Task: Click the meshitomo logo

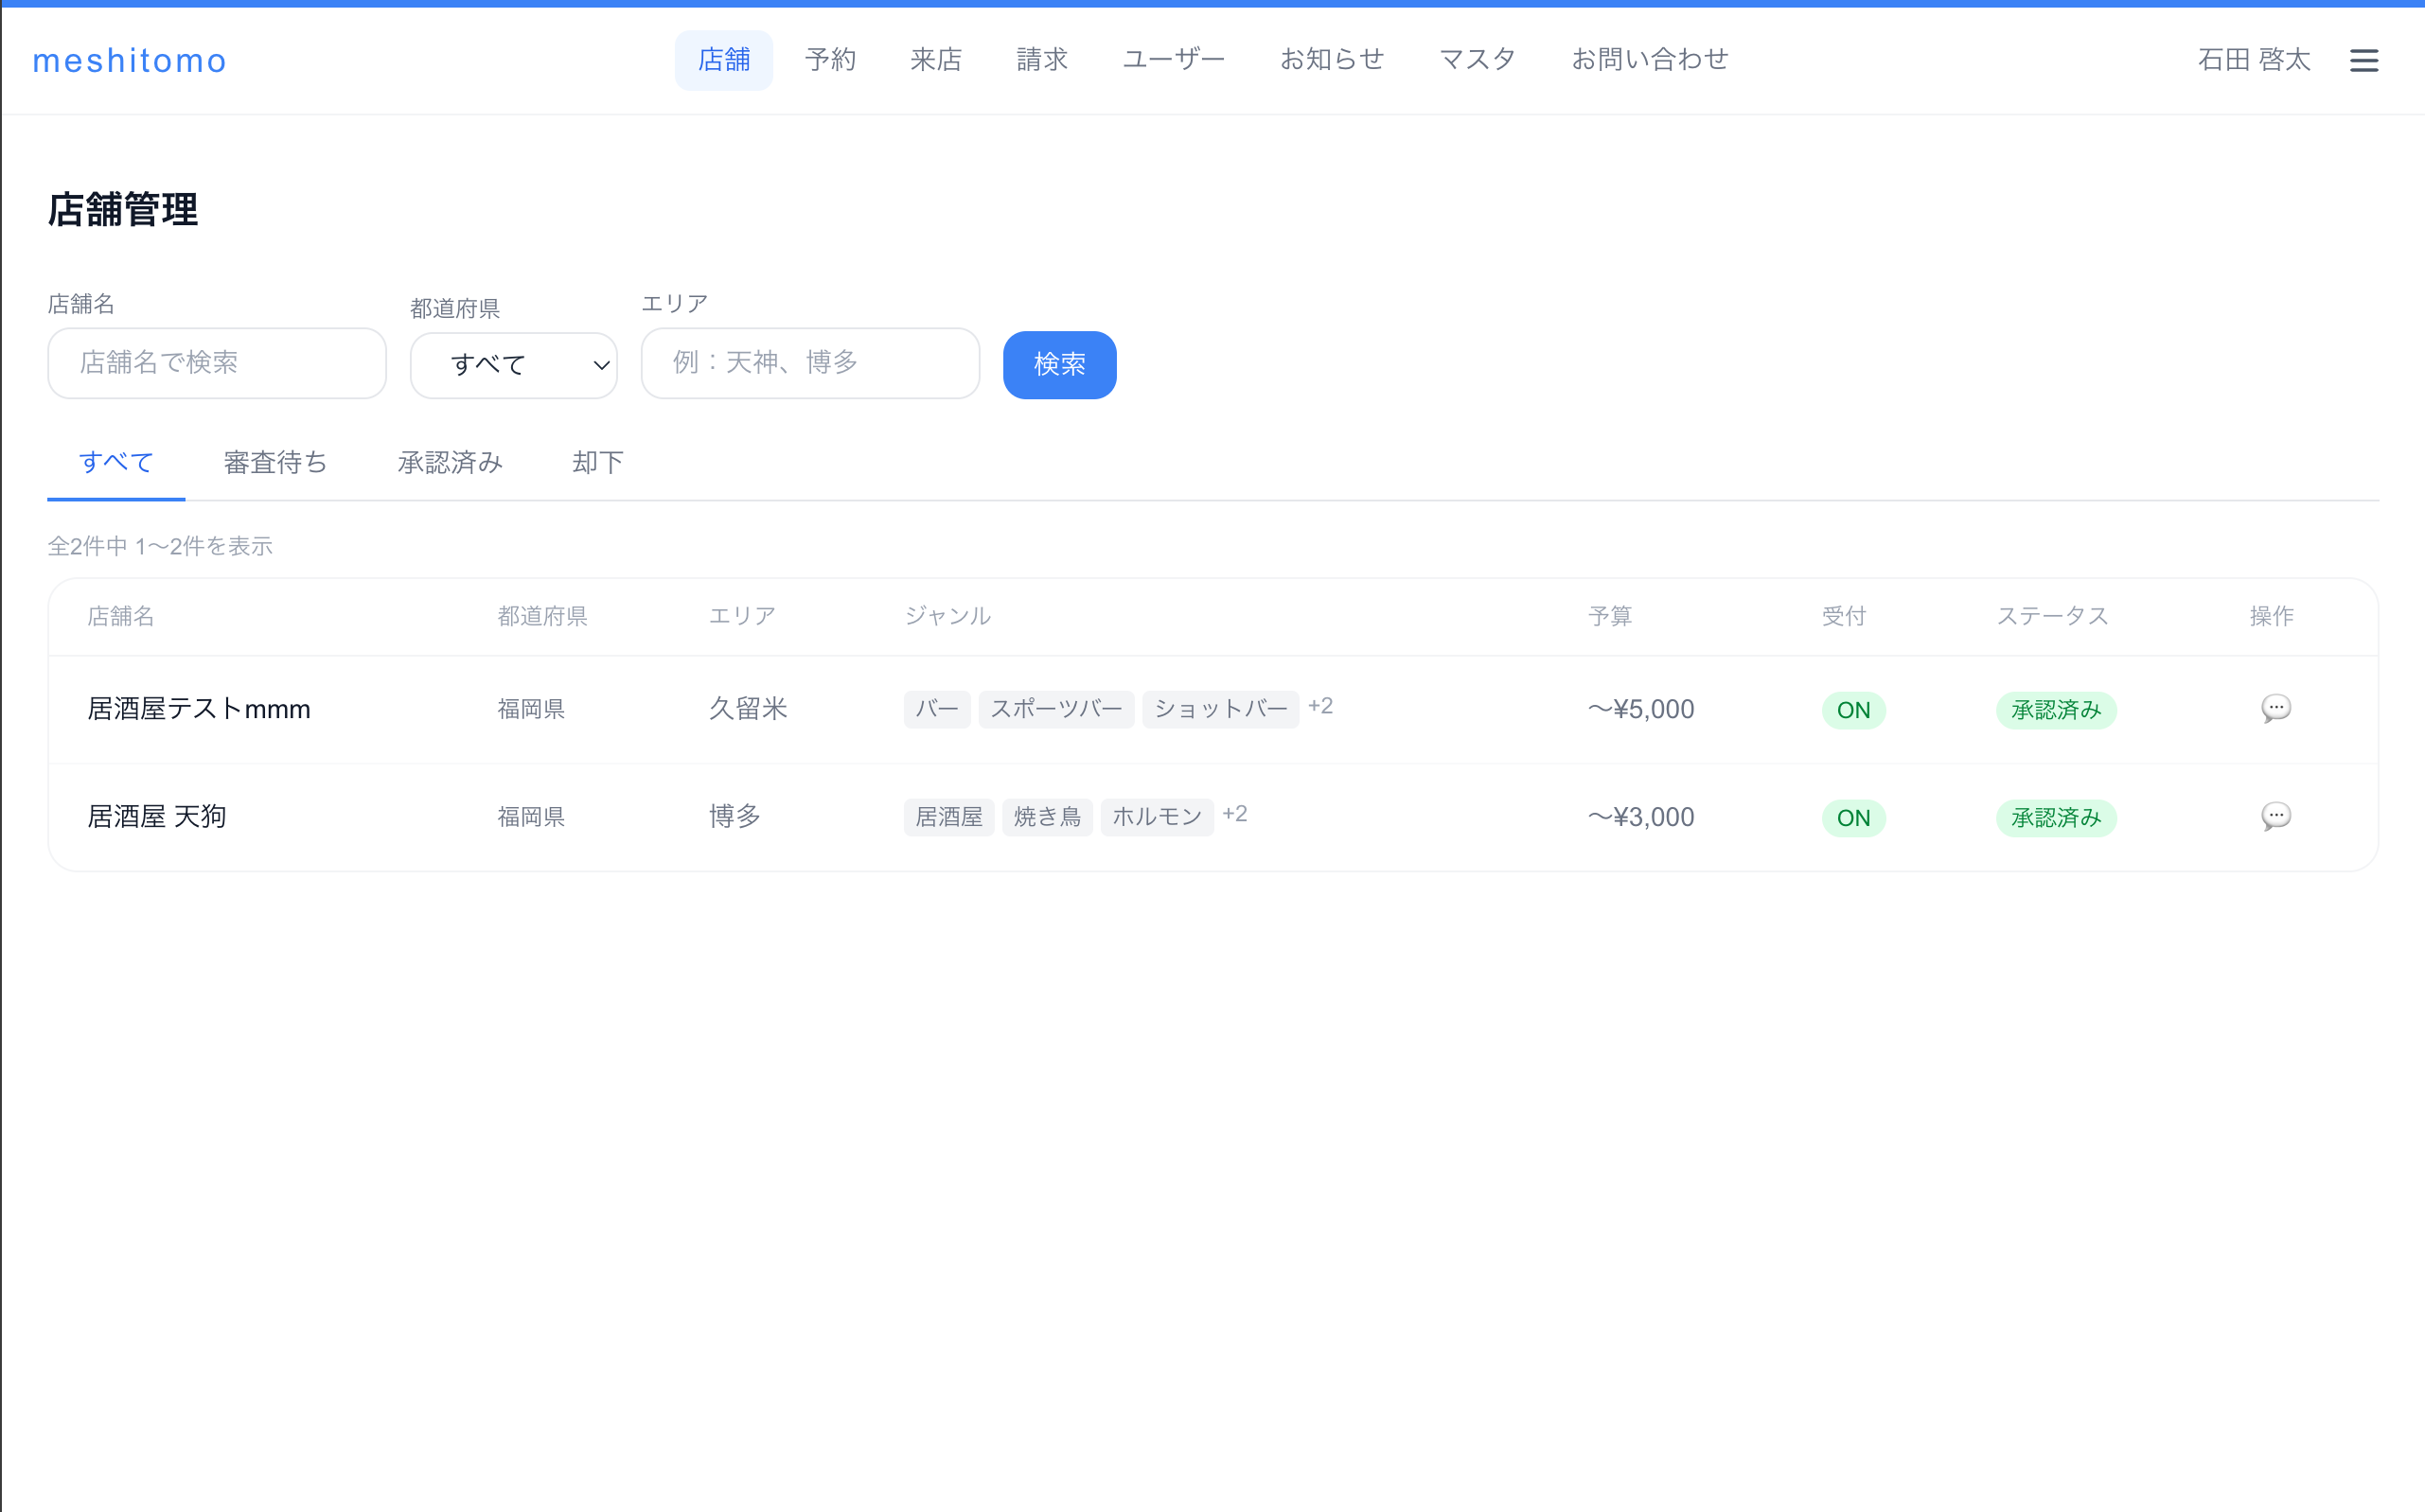Action: click(x=130, y=61)
